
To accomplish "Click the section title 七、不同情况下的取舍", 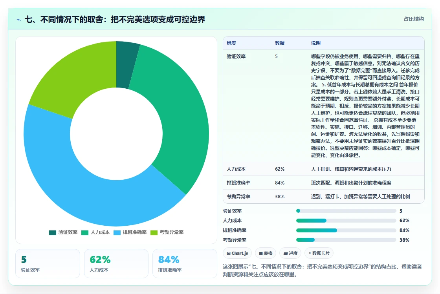I will point(115,19).
